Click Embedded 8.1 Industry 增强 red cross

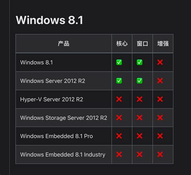160,154
